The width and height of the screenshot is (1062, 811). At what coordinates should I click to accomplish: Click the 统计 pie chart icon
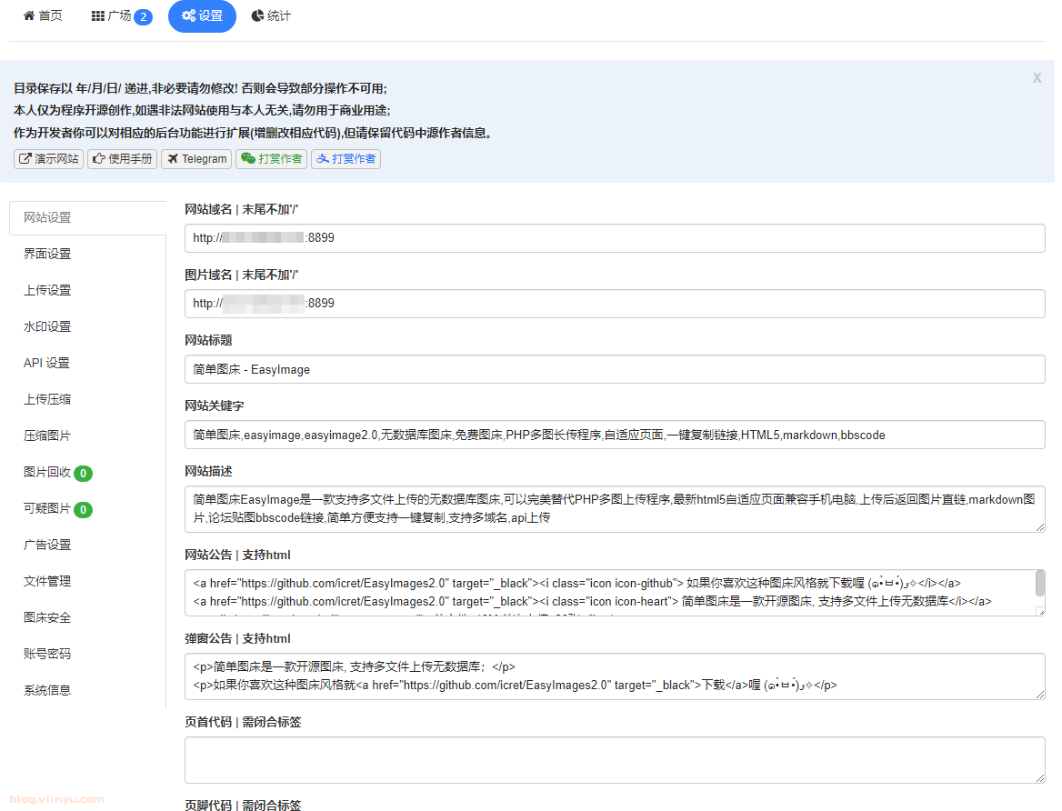click(258, 16)
